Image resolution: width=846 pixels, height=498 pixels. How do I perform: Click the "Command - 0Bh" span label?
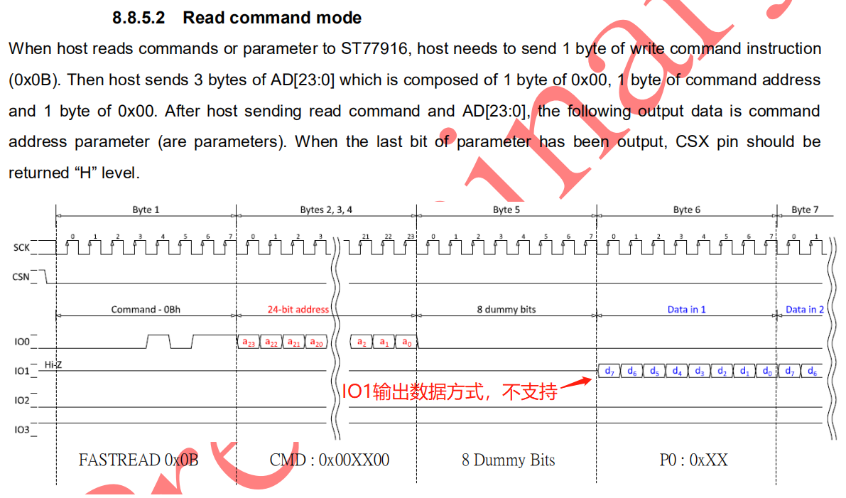[146, 310]
